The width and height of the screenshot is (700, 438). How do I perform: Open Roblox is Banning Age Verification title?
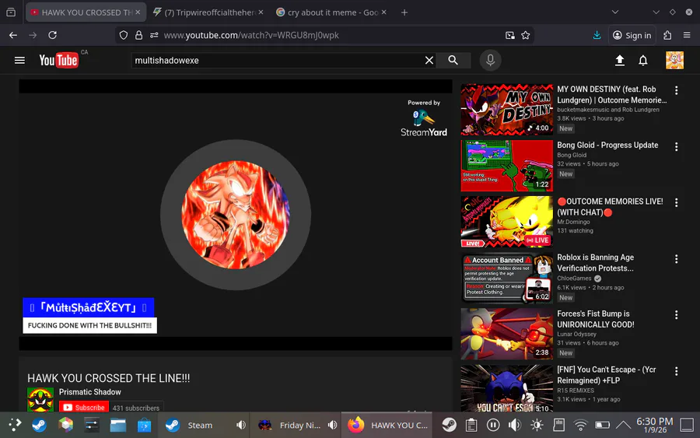pyautogui.click(x=595, y=263)
